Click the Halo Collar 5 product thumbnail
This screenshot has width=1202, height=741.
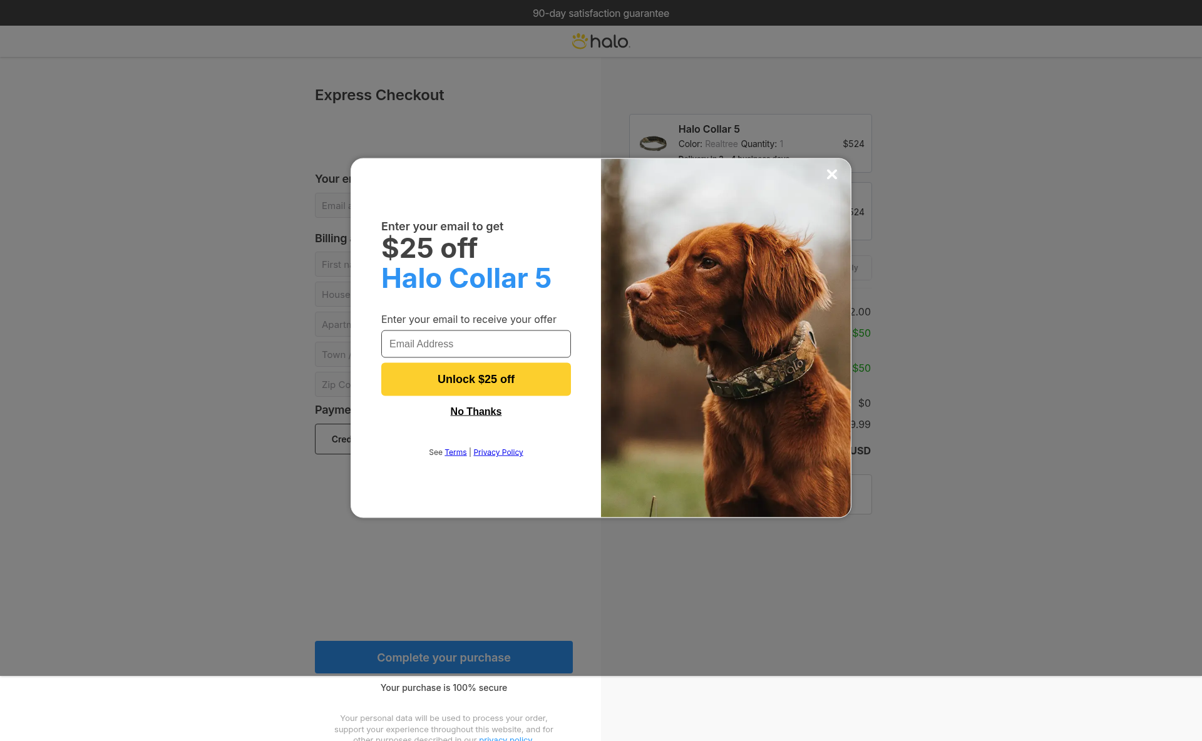(653, 143)
